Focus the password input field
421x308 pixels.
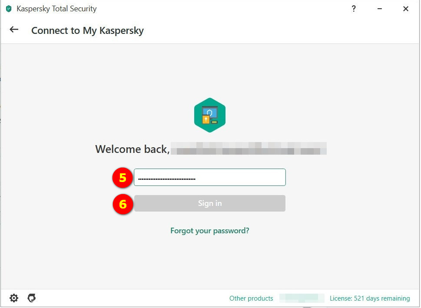pyautogui.click(x=210, y=177)
